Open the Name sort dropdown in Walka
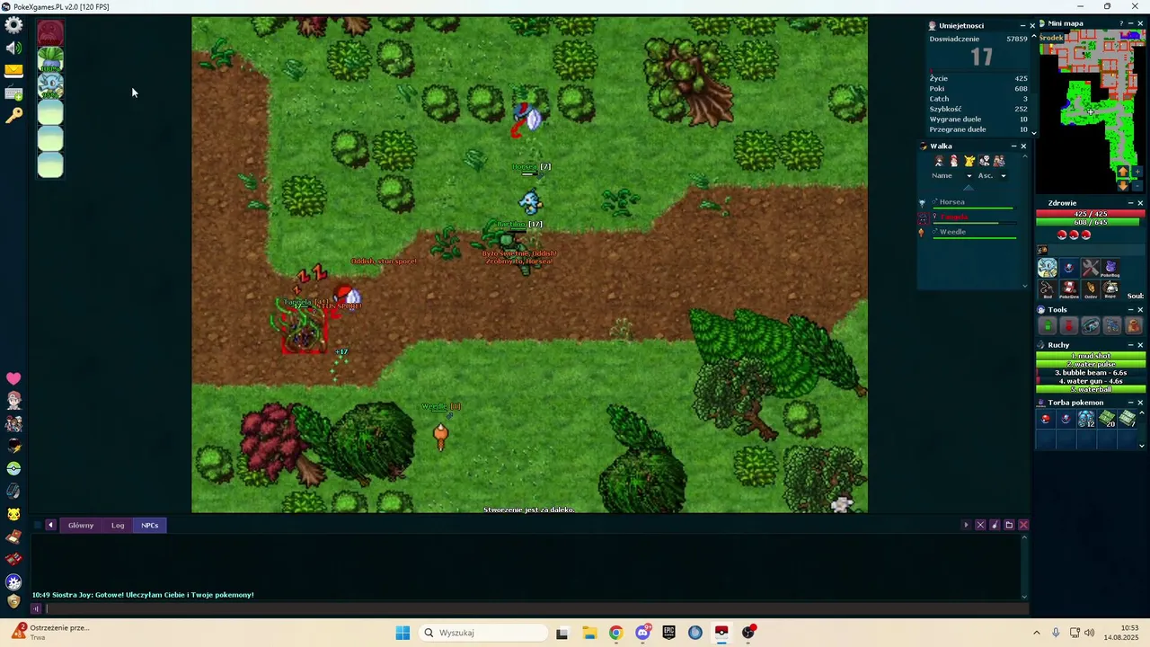1150x647 pixels. point(951,175)
